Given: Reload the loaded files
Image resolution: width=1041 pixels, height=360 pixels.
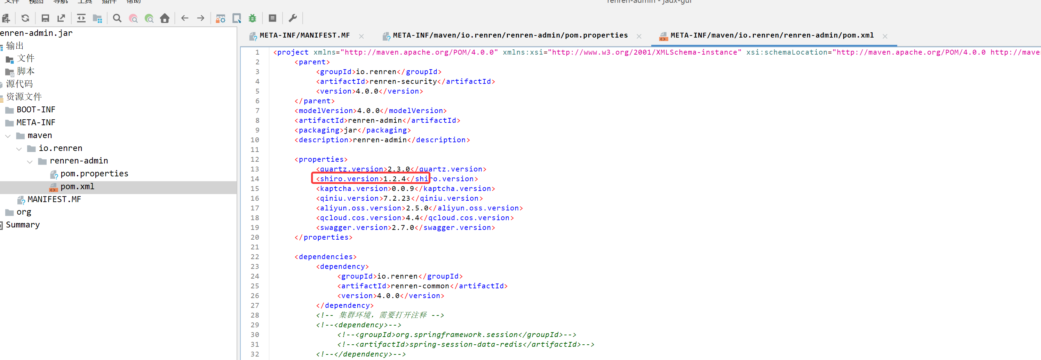Looking at the screenshot, I should (25, 18).
